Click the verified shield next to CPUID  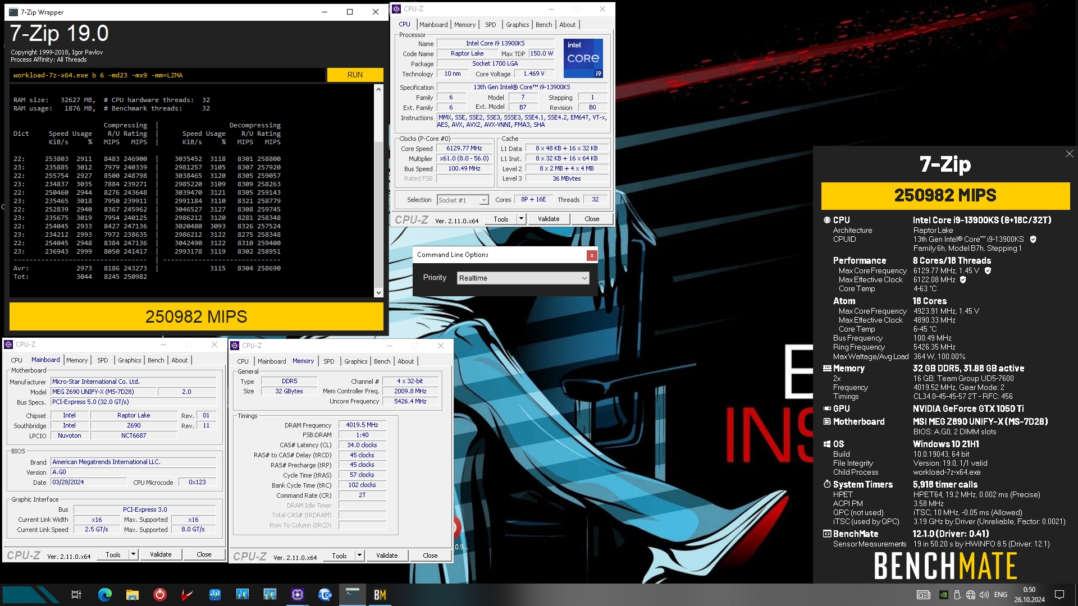pyautogui.click(x=1033, y=239)
